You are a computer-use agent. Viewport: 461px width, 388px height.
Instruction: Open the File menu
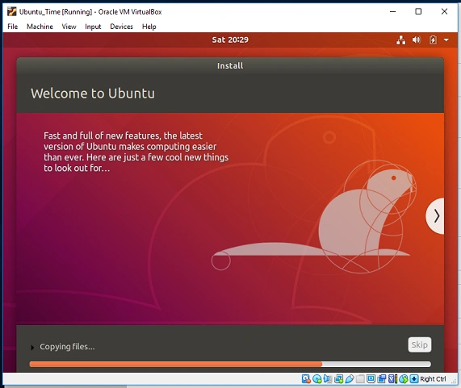click(x=13, y=27)
